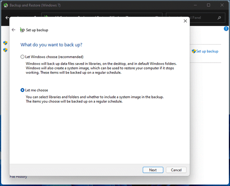Click the Control Panel back navigation arrow

coord(7,18)
